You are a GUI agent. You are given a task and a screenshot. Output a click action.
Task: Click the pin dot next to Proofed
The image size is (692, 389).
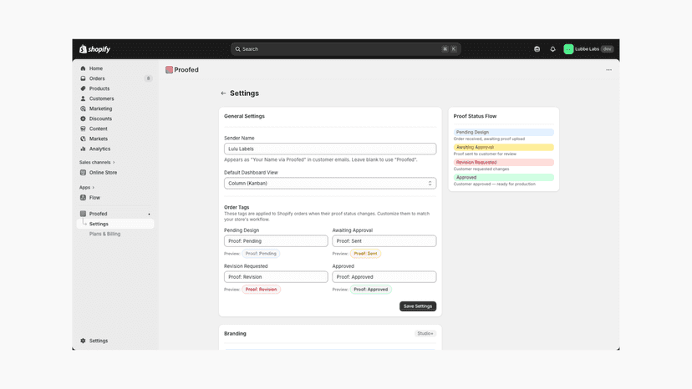pyautogui.click(x=149, y=214)
